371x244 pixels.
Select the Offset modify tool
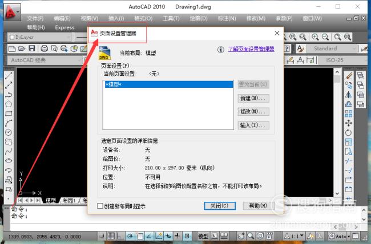point(349,104)
